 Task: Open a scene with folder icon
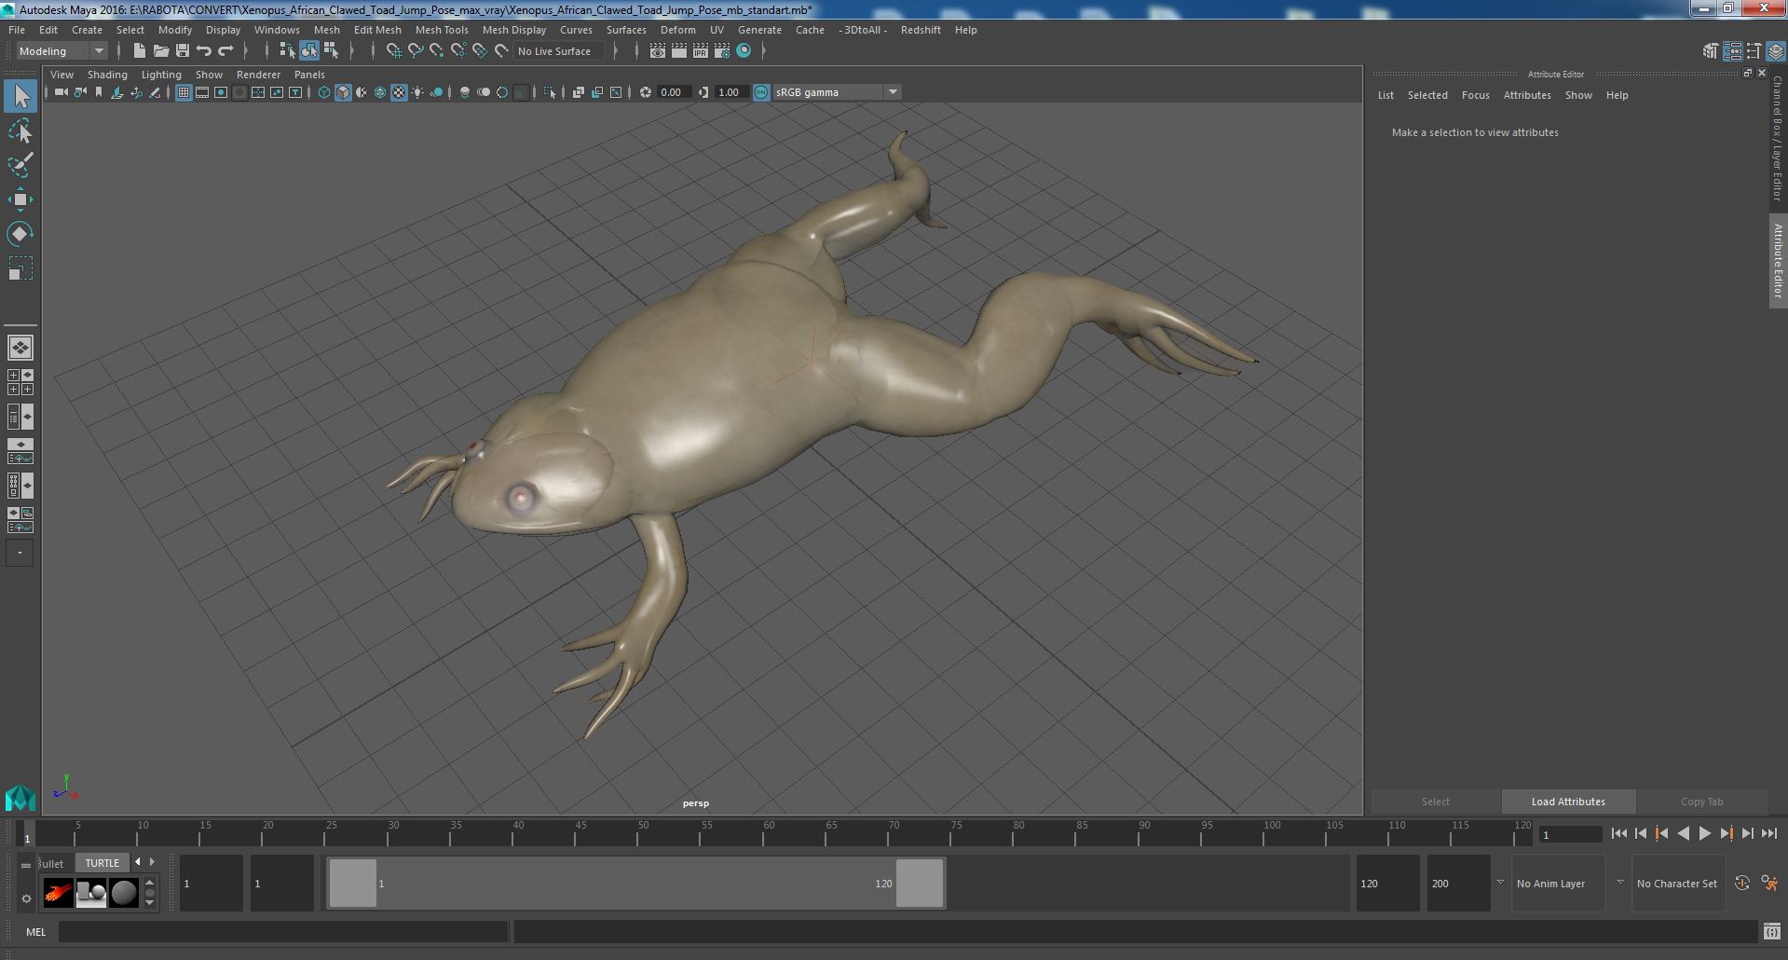tap(160, 51)
